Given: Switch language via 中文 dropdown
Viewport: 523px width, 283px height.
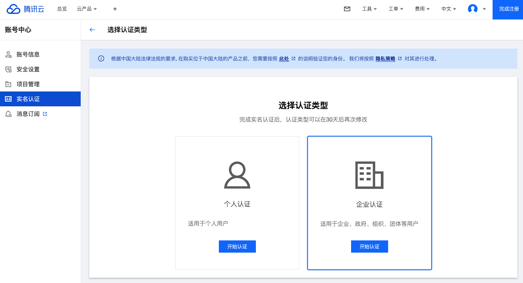Looking at the screenshot, I should (449, 9).
